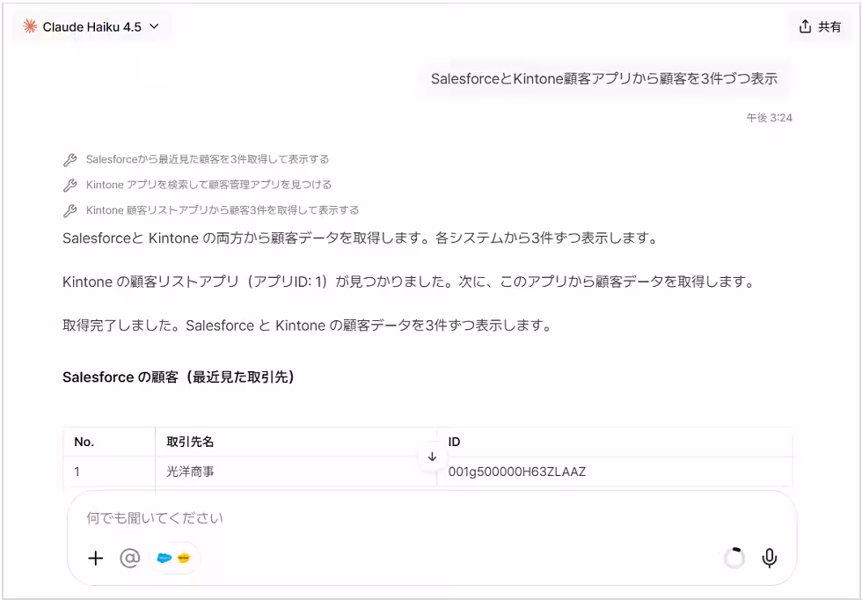The width and height of the screenshot is (862, 600).
Task: Click the microphone voice input icon
Action: pyautogui.click(x=769, y=558)
